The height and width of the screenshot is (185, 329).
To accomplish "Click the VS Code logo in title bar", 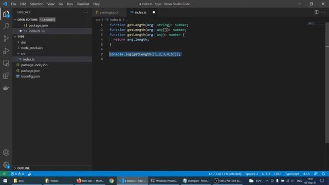I will point(5,4).
